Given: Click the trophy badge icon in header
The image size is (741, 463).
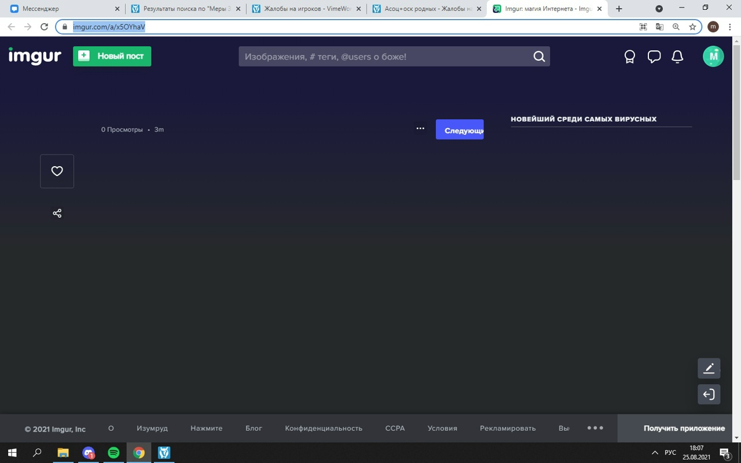Looking at the screenshot, I should coord(629,57).
